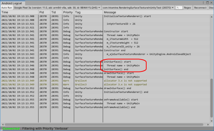Toggle the Auto Run button
This screenshot has width=214, height=131.
(x=6, y=7)
